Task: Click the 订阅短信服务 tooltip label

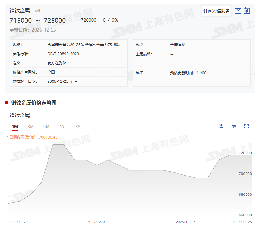Action: click(x=217, y=11)
